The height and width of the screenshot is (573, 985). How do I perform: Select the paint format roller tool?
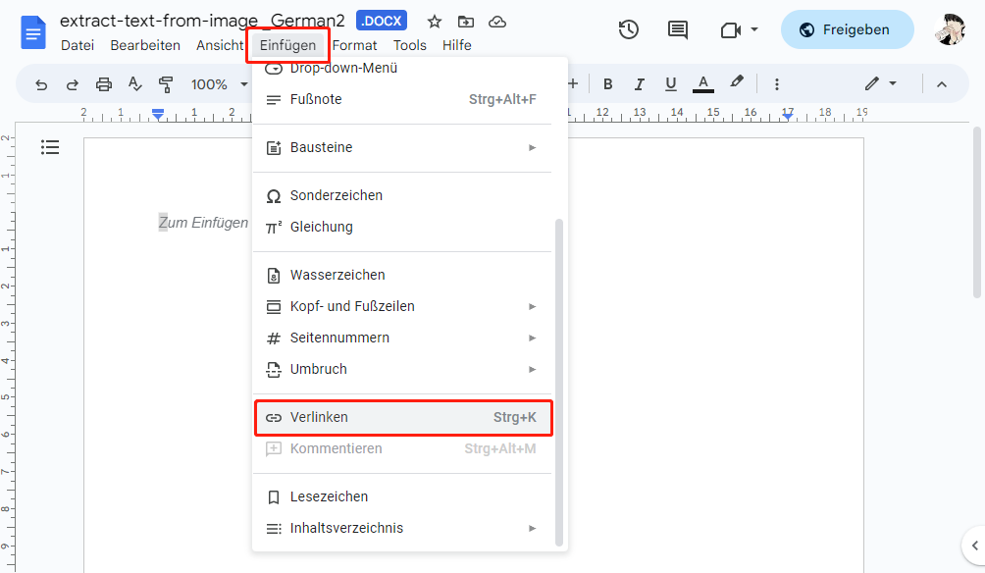tap(166, 84)
